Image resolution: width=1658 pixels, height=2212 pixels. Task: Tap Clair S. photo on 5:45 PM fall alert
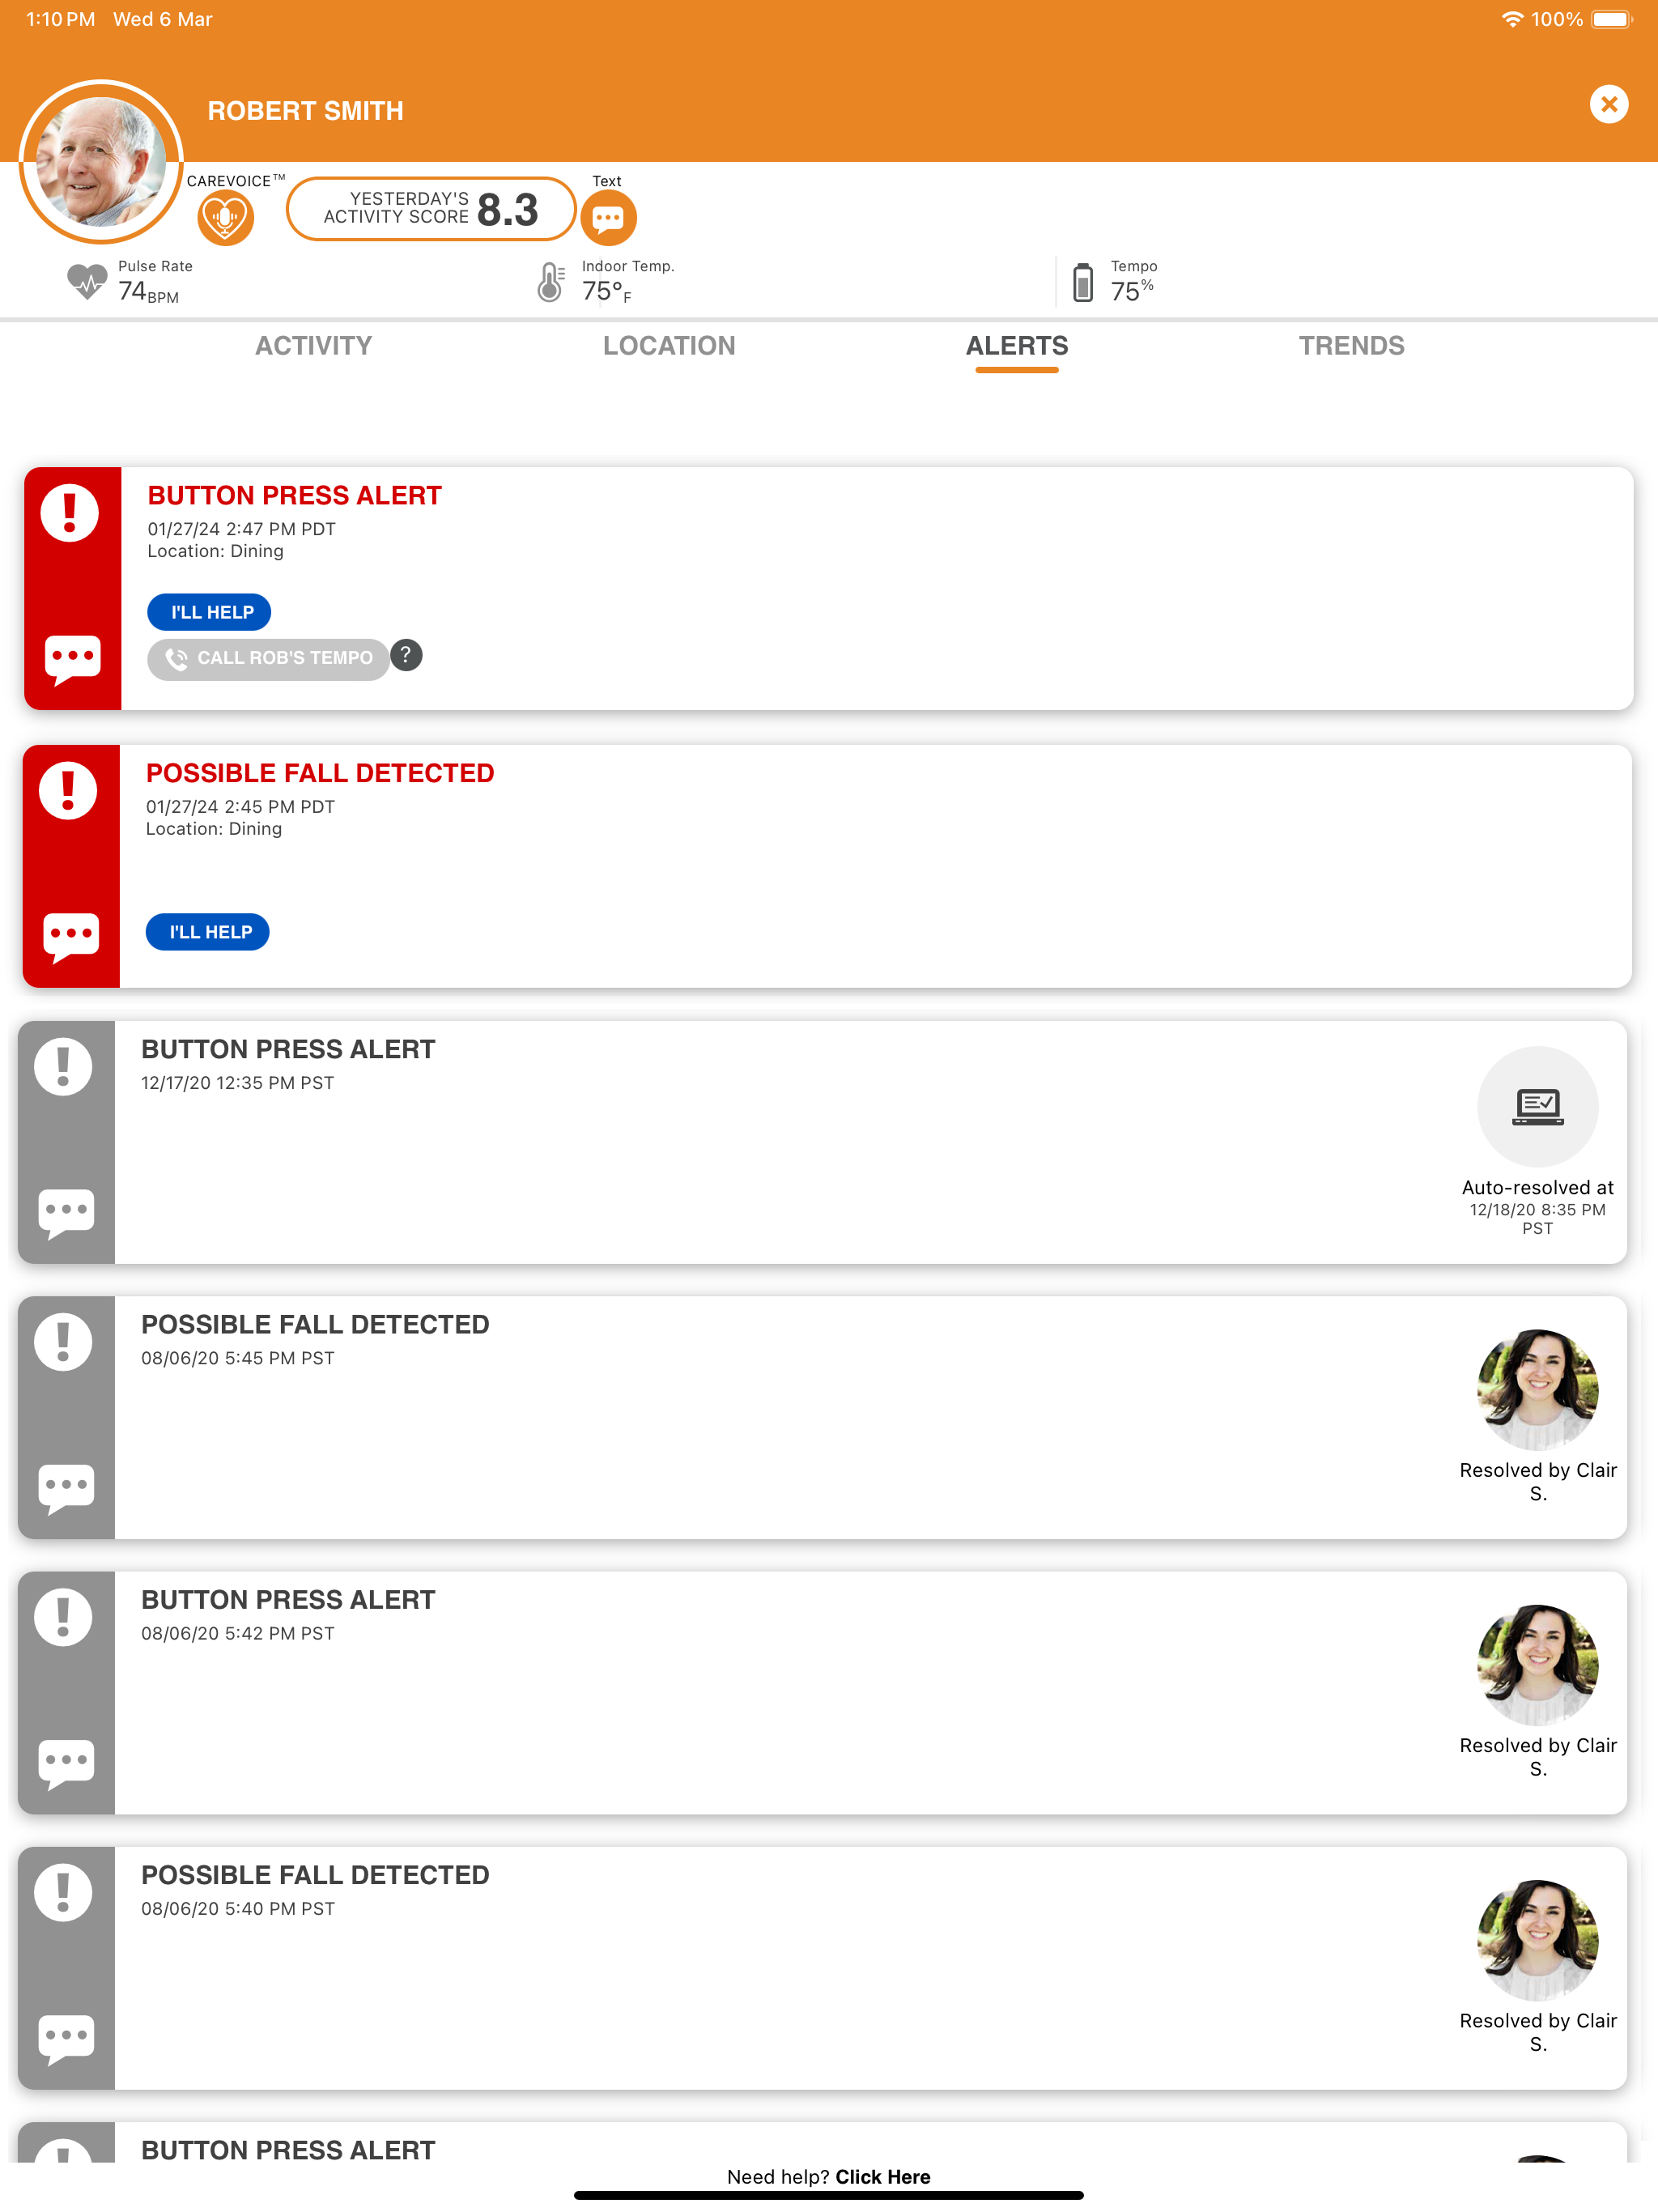click(x=1537, y=1389)
